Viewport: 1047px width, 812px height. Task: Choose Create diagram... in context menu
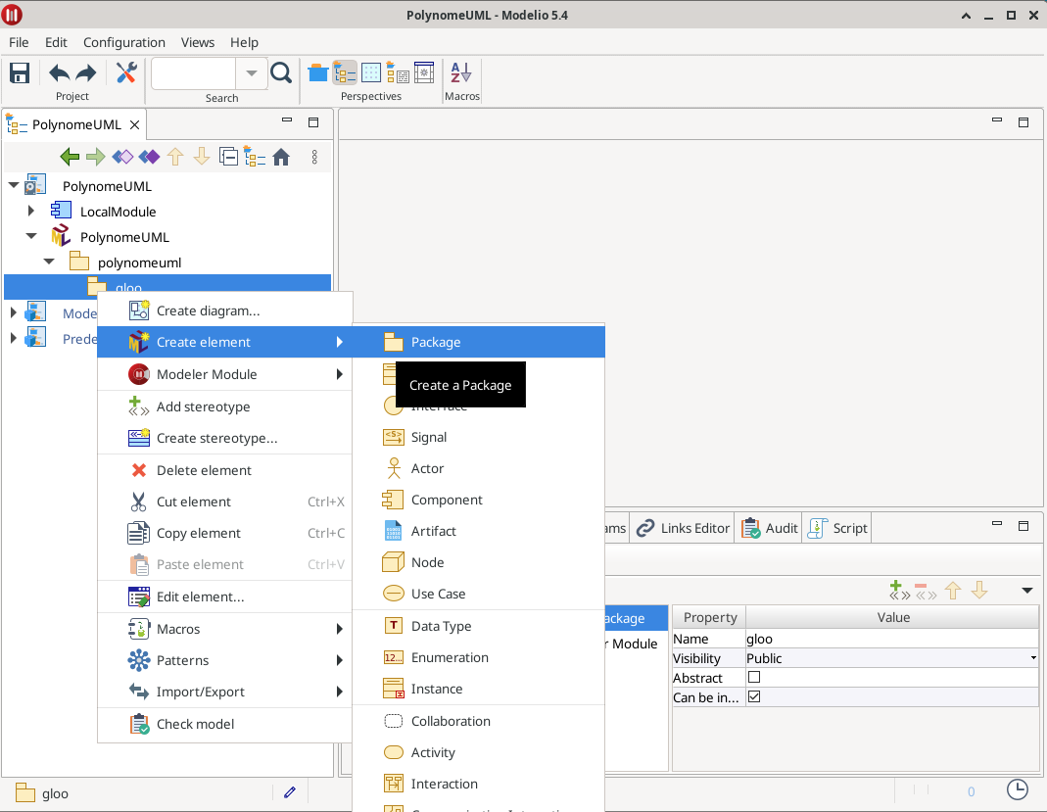coord(225,310)
